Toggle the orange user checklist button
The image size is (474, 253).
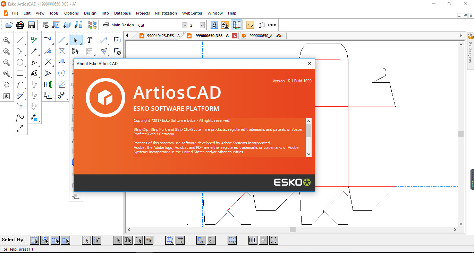tap(225, 25)
